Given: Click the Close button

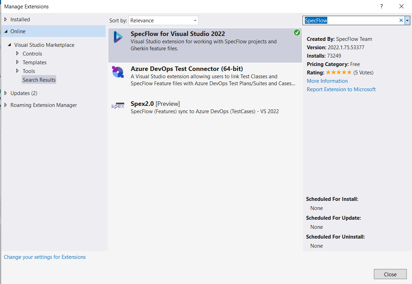Looking at the screenshot, I should (390, 274).
